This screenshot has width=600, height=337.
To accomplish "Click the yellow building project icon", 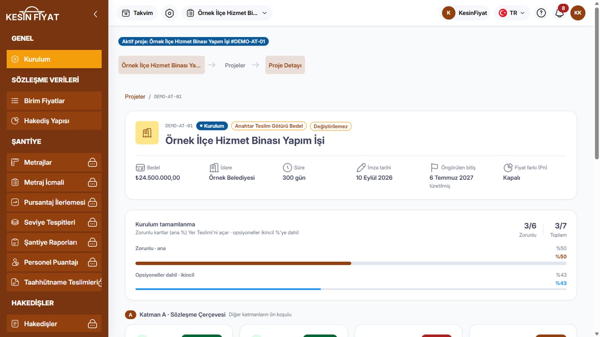I will coord(147,133).
